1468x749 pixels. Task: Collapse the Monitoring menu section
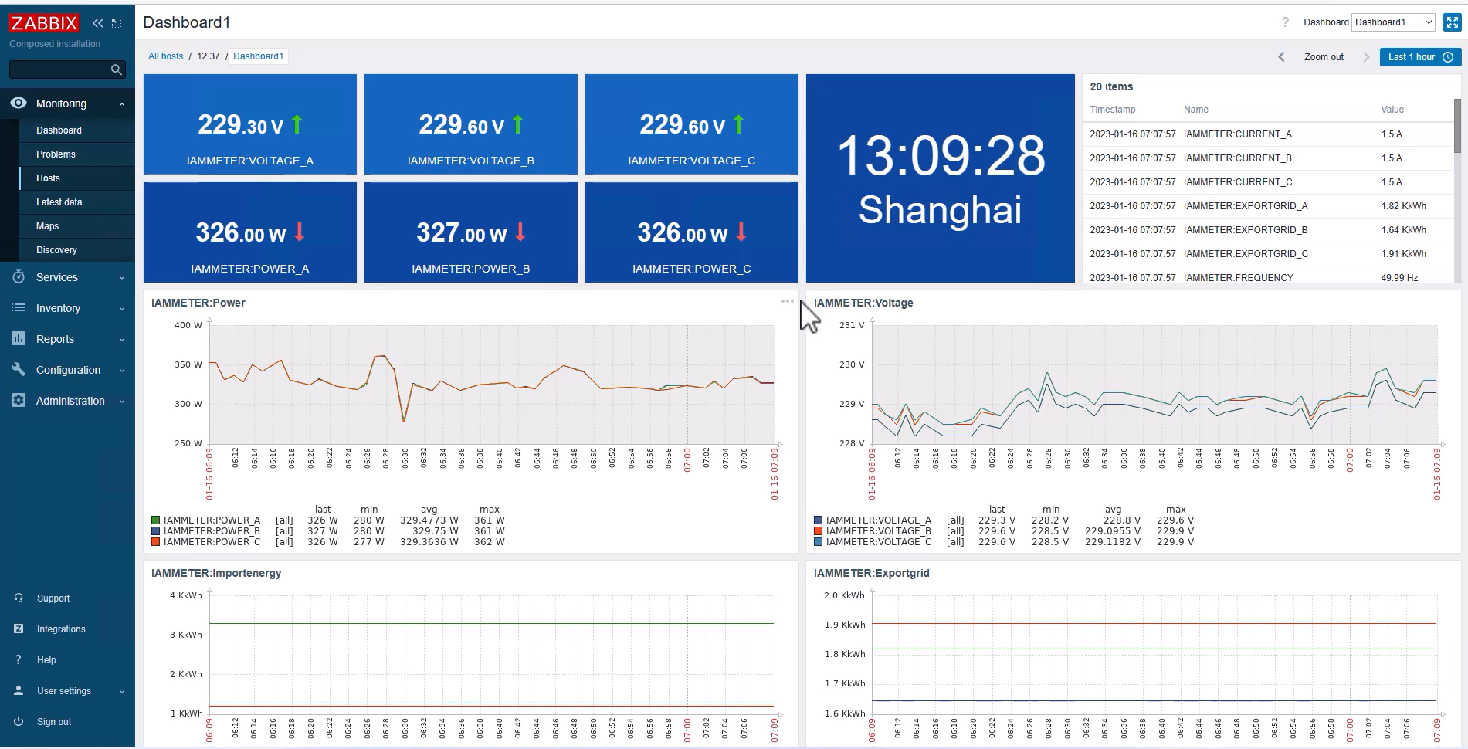click(67, 103)
